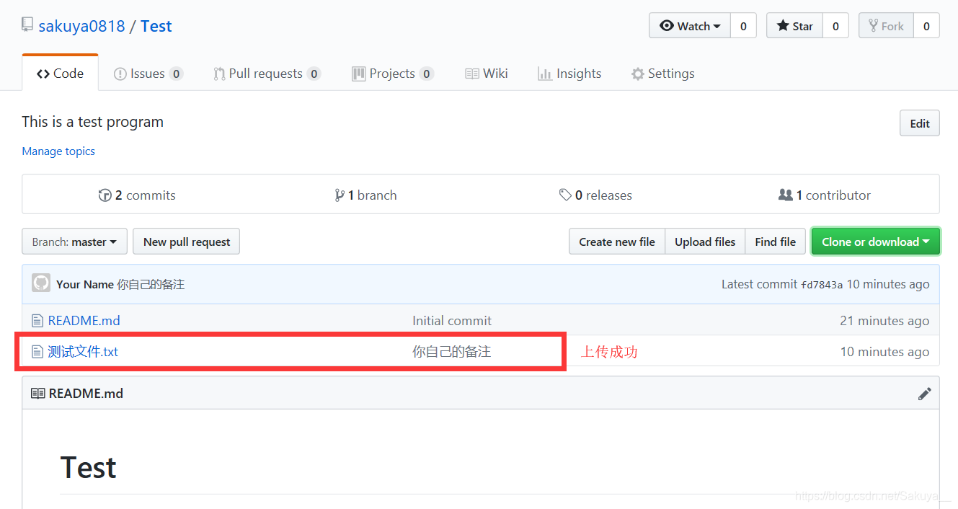Viewport: 958px width, 509px height.
Task: Click the project board icon in Projects tab
Action: click(x=358, y=74)
